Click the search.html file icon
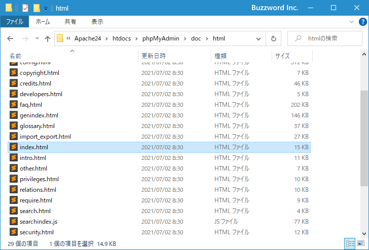The height and width of the screenshot is (250, 369). click(x=14, y=211)
